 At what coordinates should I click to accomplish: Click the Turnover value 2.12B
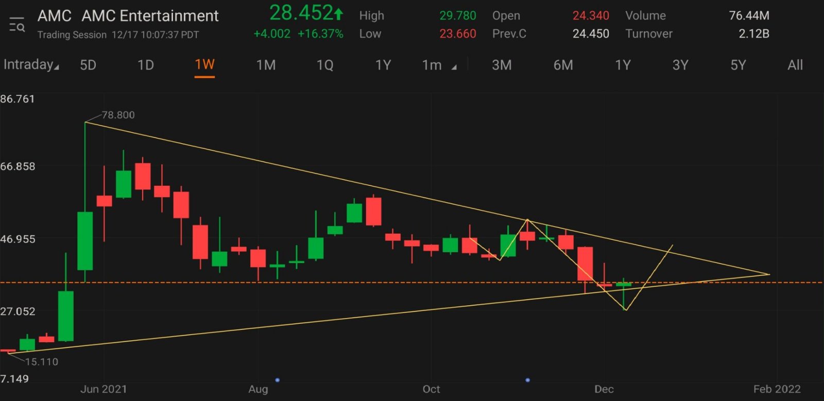pyautogui.click(x=754, y=34)
